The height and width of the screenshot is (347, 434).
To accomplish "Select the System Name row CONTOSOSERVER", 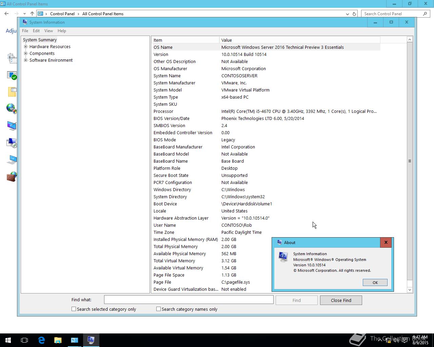I will (x=266, y=76).
